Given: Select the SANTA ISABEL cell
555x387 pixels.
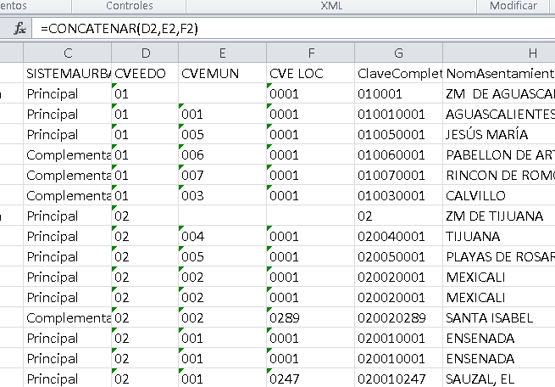Looking at the screenshot, I should pos(499,318).
